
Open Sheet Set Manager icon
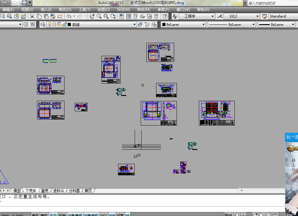click(x=142, y=16)
